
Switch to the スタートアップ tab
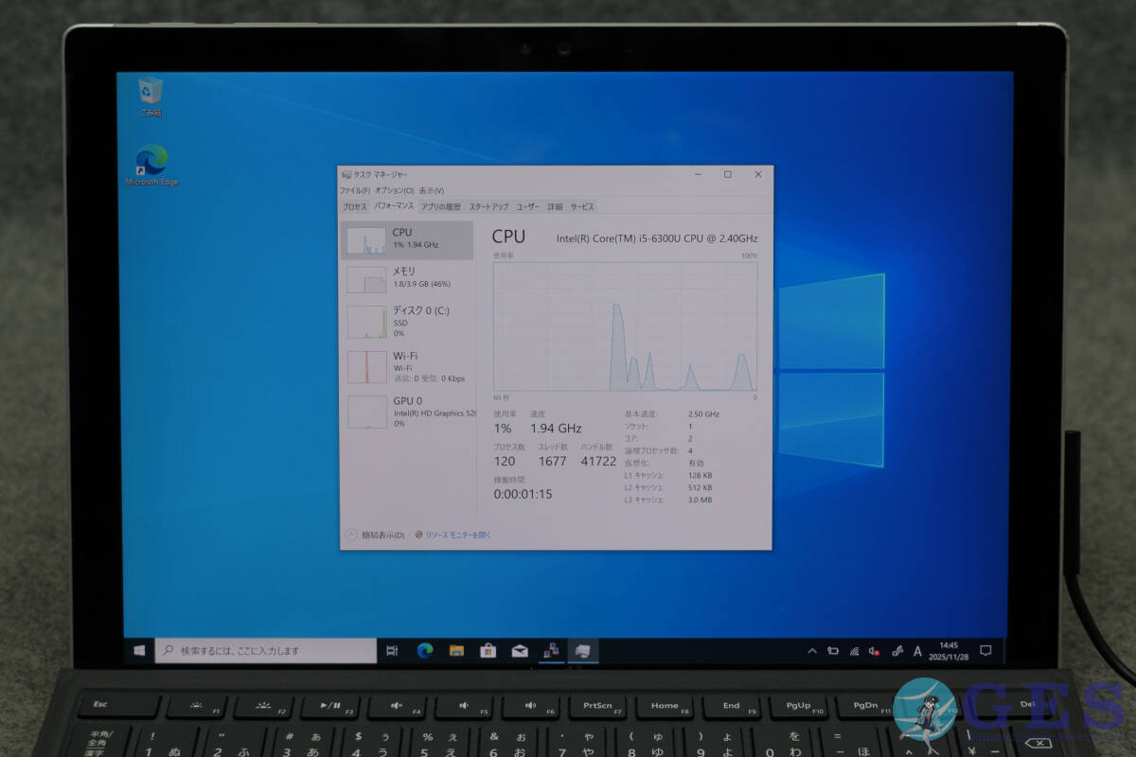coord(488,206)
